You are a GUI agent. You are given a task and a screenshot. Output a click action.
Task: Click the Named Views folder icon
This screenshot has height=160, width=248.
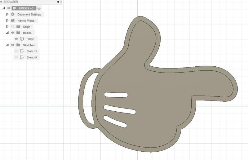coord(13,20)
